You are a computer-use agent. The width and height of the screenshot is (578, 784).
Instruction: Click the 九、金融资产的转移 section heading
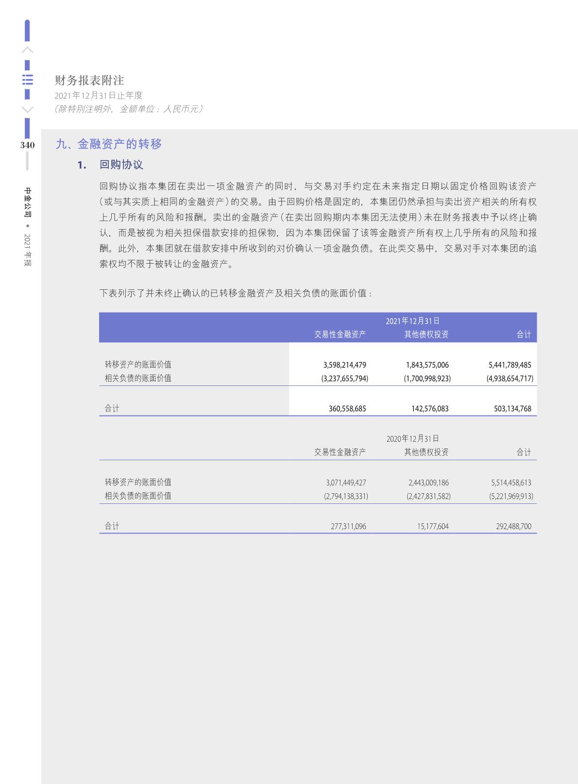[x=109, y=144]
